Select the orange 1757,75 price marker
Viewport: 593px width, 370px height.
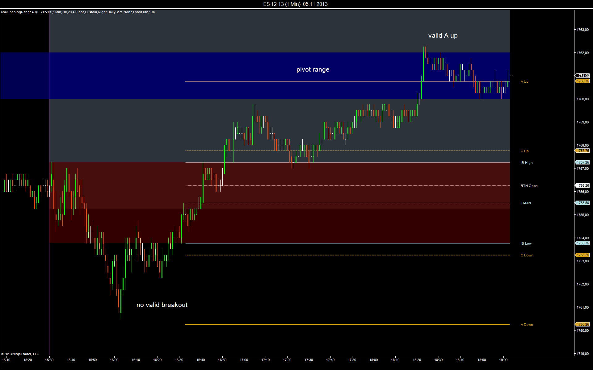coord(582,151)
